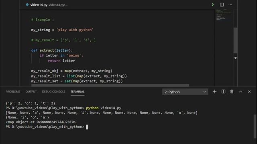Viewport: 257px width, 144px height.
Task: Switch to the OUTPUT tab
Action: click(x=31, y=92)
